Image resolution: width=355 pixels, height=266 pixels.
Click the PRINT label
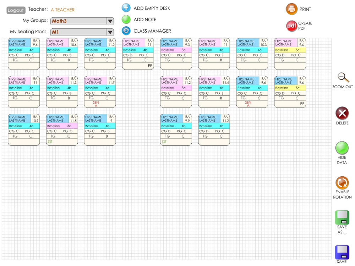[305, 9]
